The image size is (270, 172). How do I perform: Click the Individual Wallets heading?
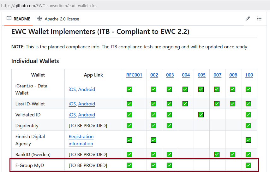35,61
